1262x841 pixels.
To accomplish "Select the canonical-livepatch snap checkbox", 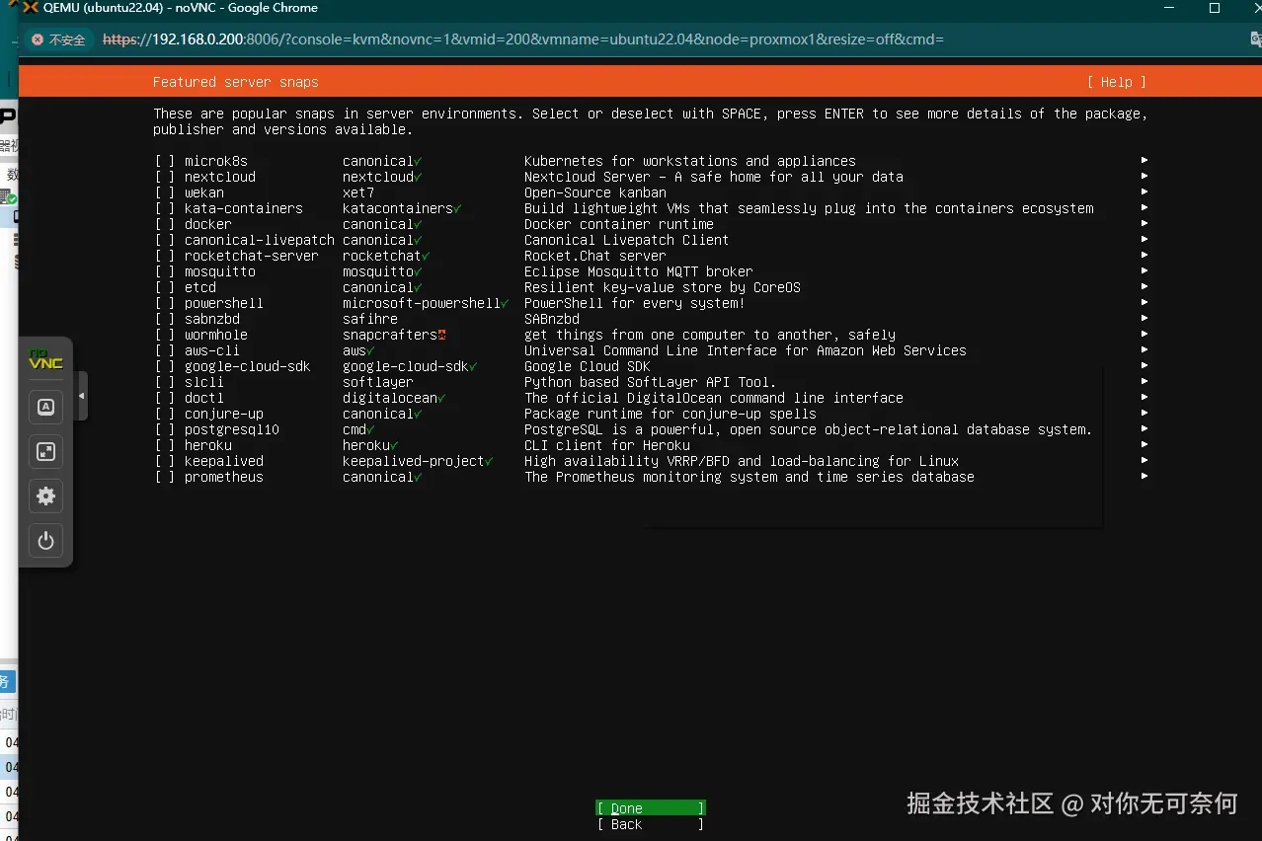I will tap(164, 240).
